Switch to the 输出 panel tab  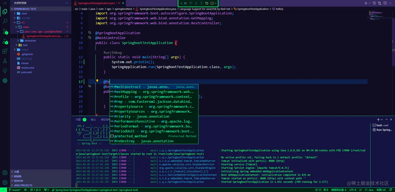point(93,120)
